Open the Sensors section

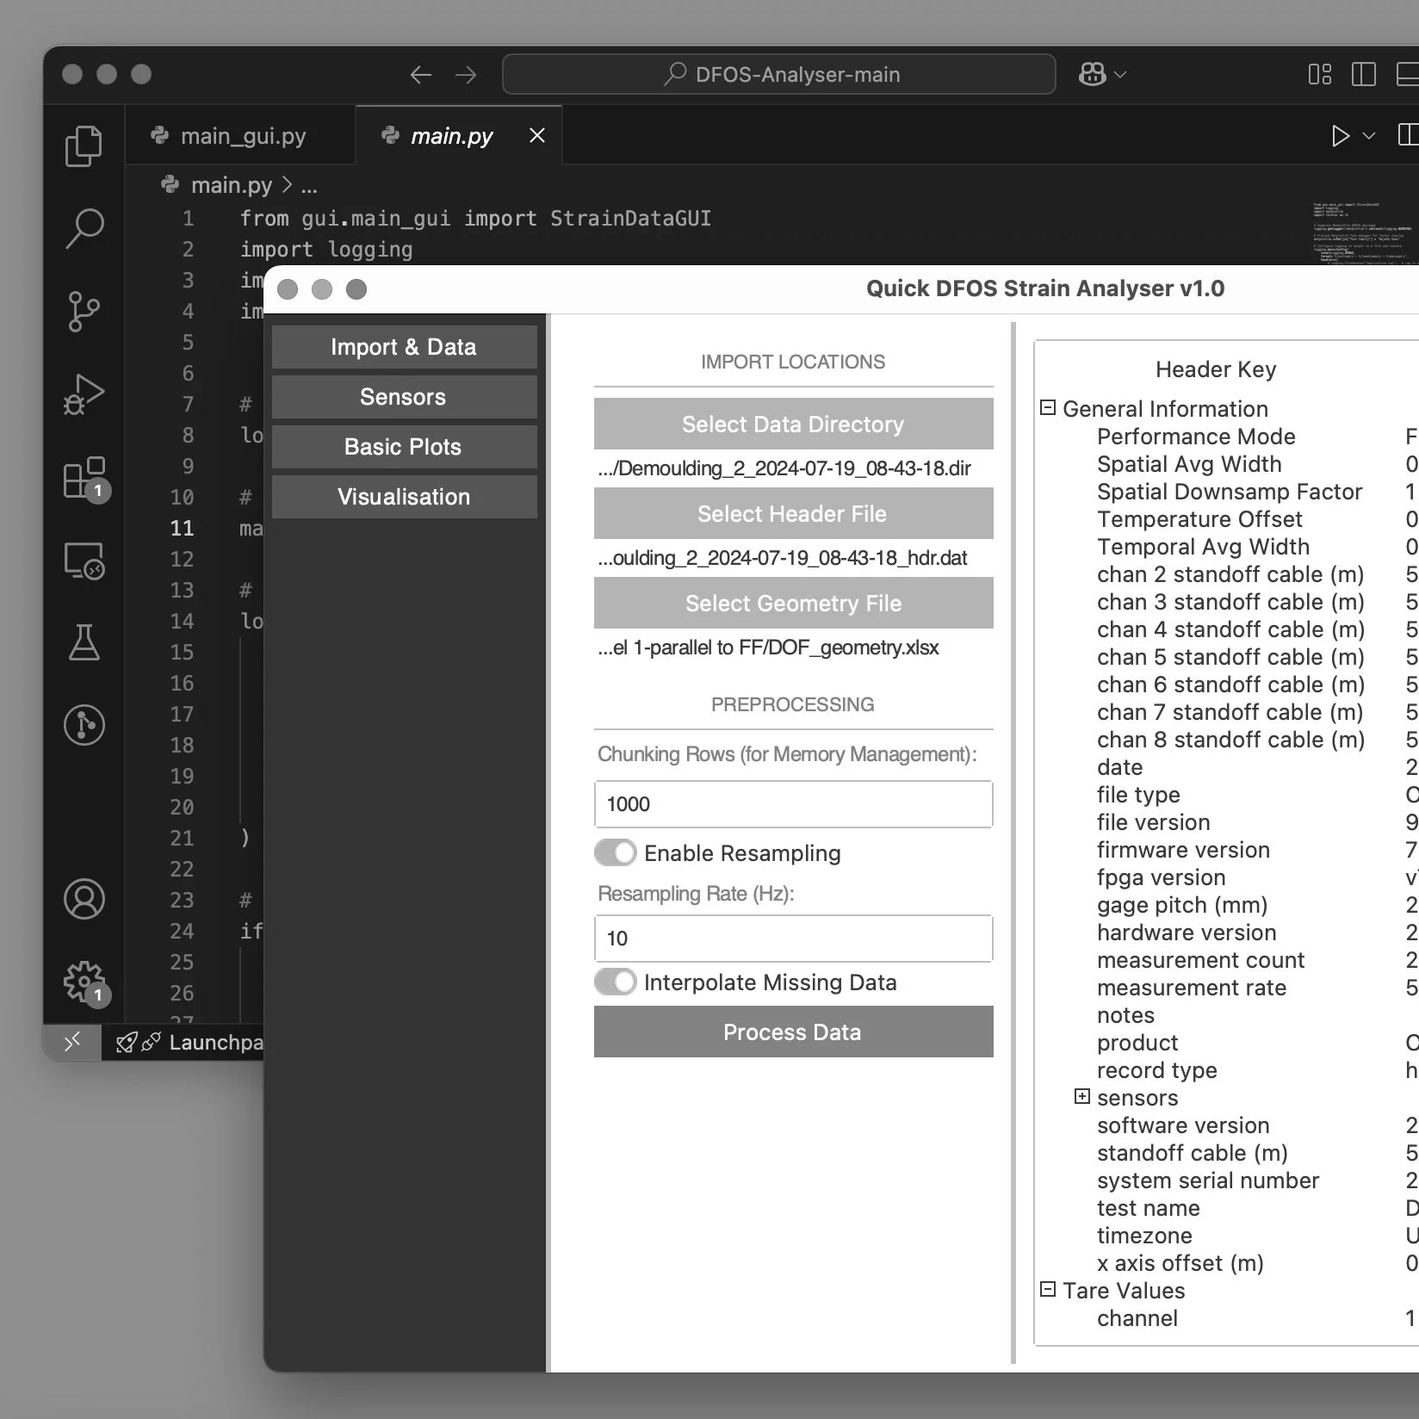(404, 397)
